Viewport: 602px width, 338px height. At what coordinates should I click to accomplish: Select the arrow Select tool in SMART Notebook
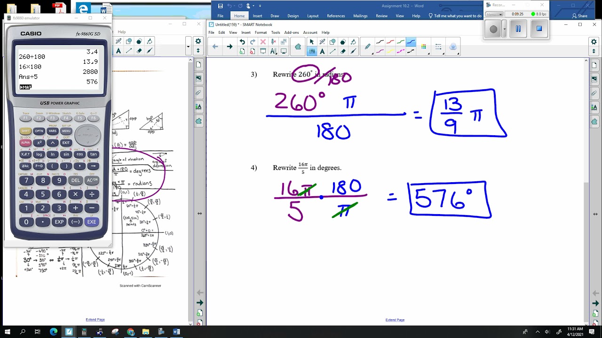311,42
